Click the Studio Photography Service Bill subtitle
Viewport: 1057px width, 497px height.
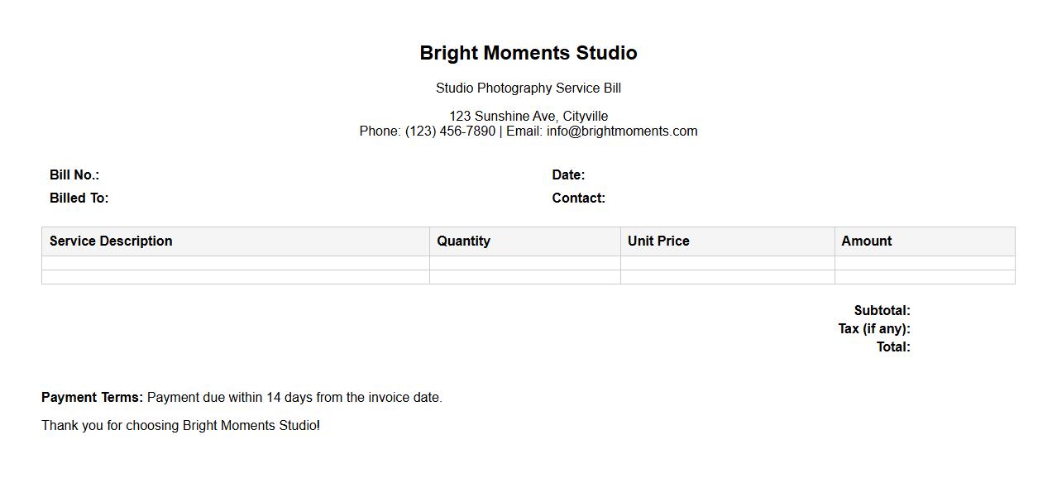click(x=528, y=88)
